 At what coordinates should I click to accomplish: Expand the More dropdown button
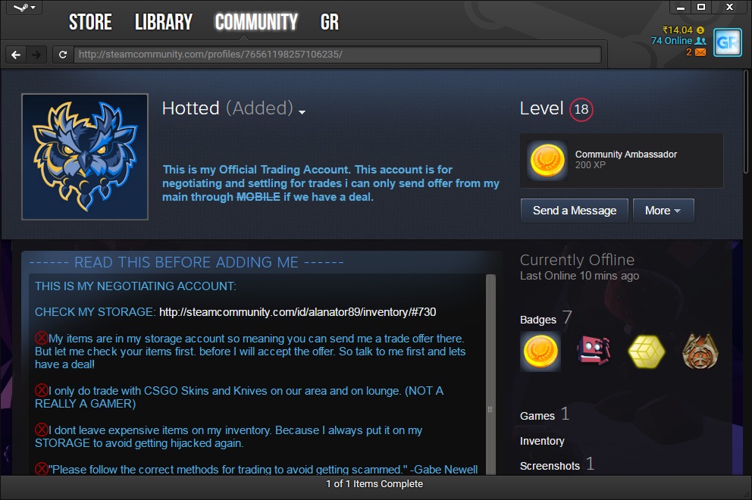tap(663, 211)
